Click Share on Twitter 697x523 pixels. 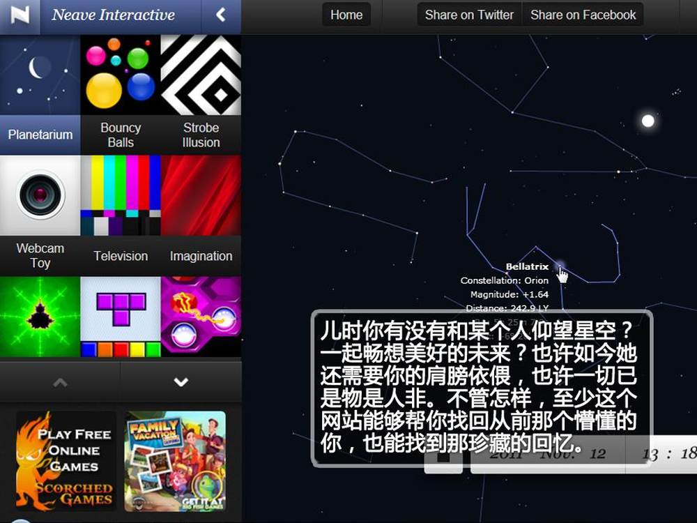(469, 15)
